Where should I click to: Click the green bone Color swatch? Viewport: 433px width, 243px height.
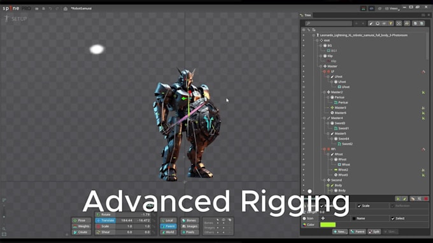(328, 225)
